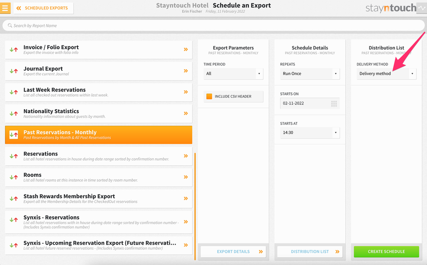Click export arrows icon for Reservations row
427x265 pixels.
pos(13,156)
